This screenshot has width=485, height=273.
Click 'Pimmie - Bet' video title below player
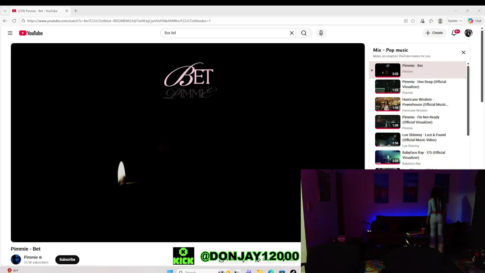click(x=26, y=249)
